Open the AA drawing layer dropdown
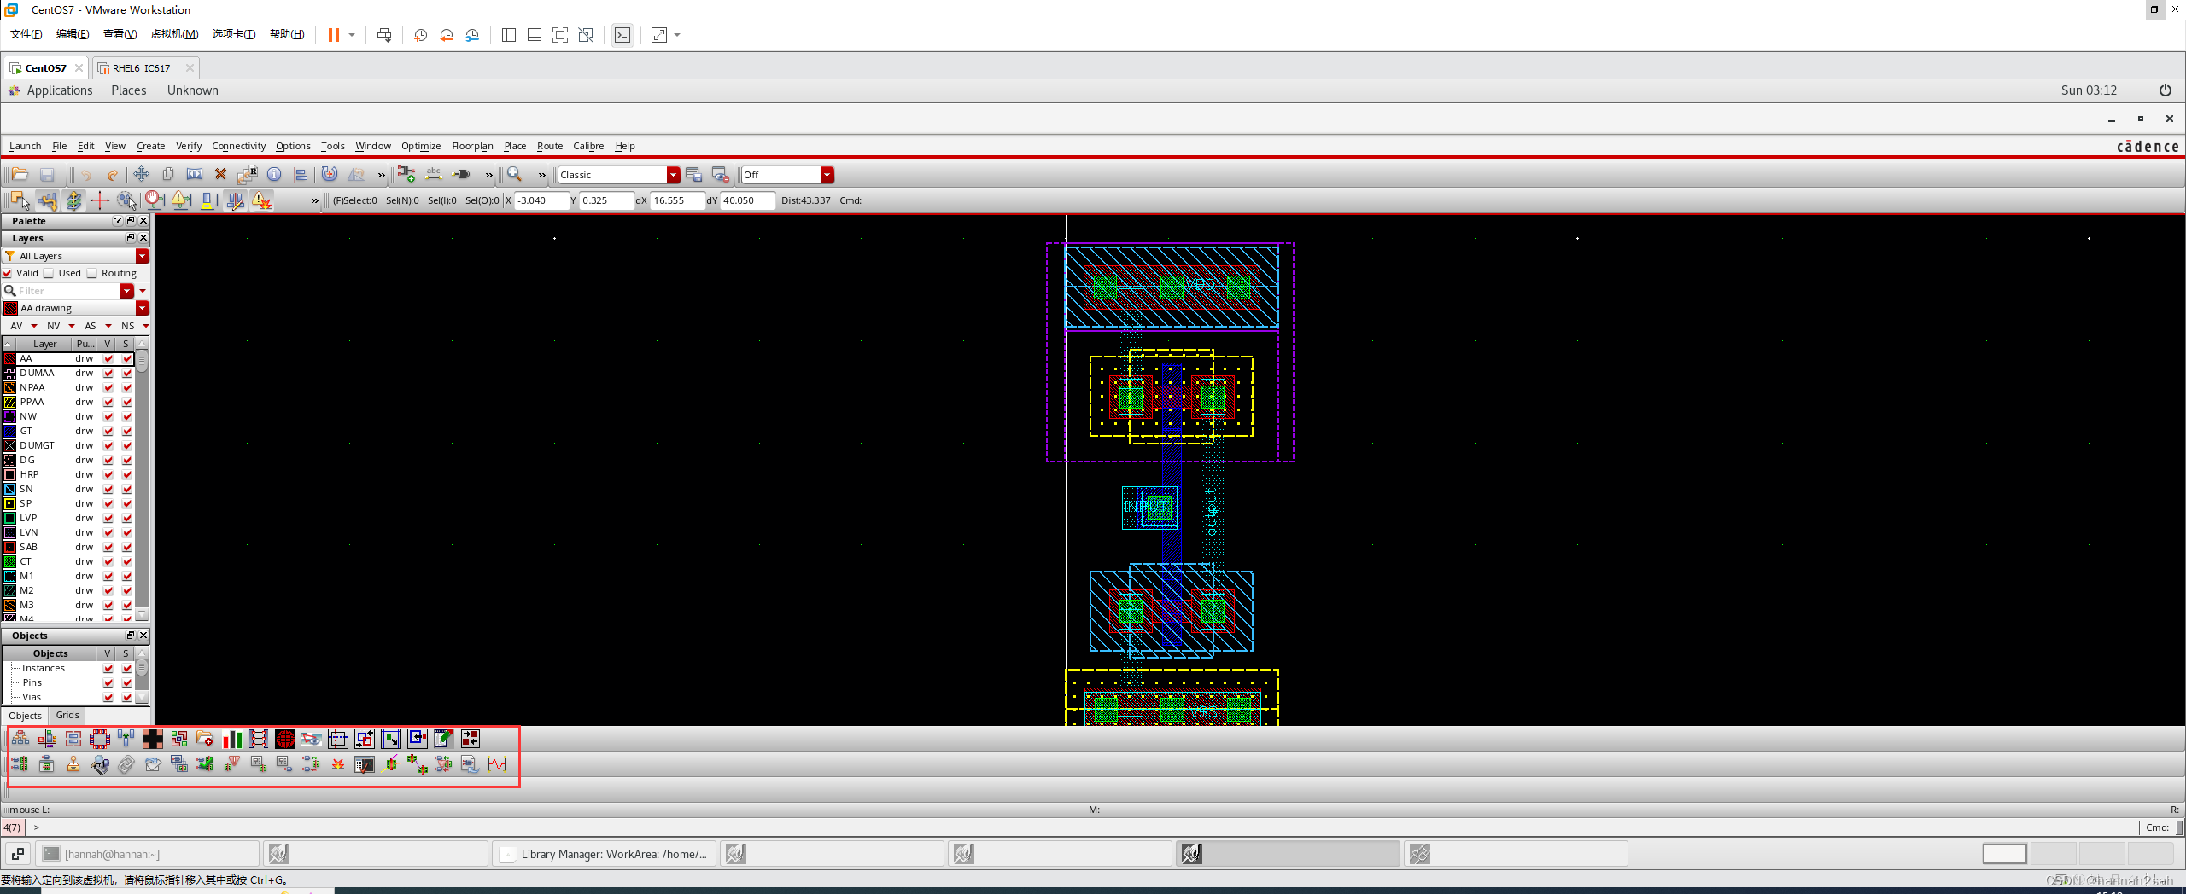 [x=140, y=308]
